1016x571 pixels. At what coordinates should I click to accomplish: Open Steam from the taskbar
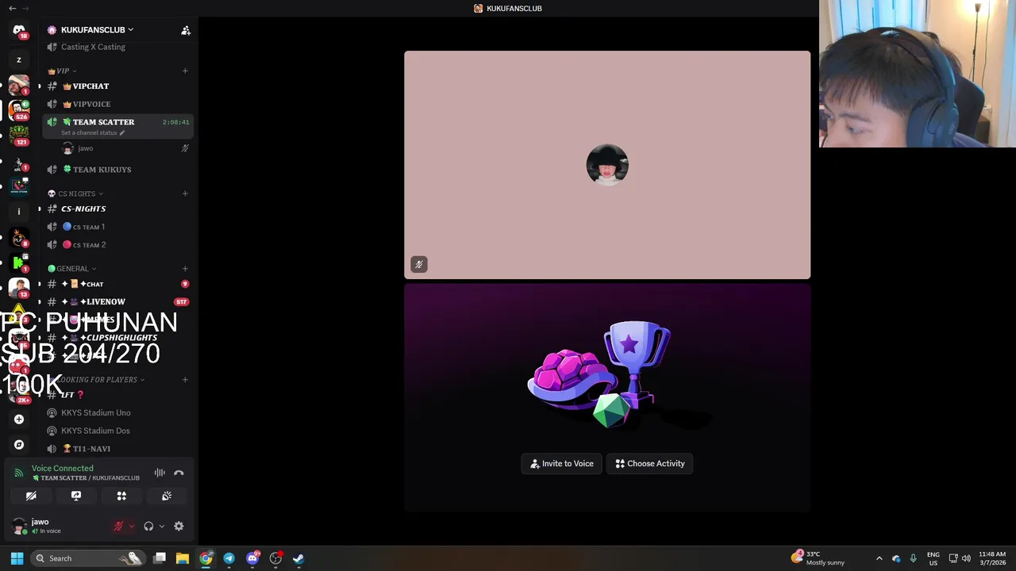(298, 558)
